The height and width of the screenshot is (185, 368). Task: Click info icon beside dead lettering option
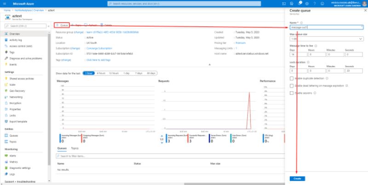point(346,86)
